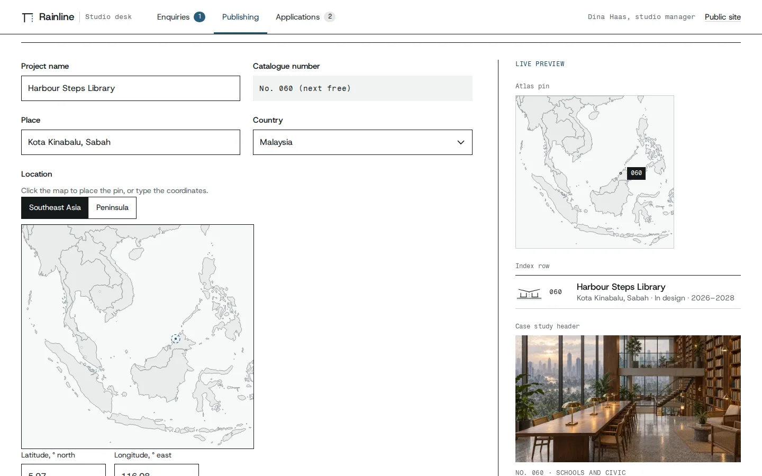The height and width of the screenshot is (476, 762).
Task: Switch map view to Peninsula
Action: point(112,208)
